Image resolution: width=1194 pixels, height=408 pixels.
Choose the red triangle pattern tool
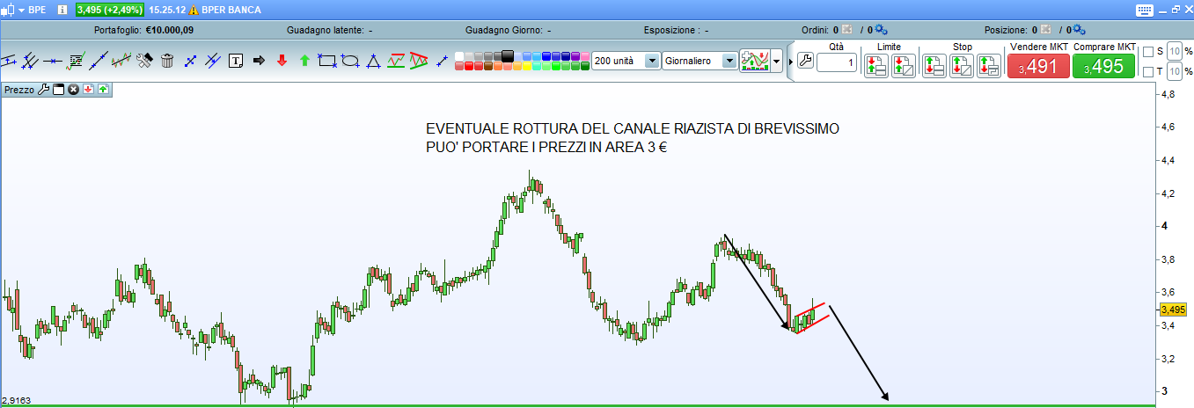tap(418, 61)
